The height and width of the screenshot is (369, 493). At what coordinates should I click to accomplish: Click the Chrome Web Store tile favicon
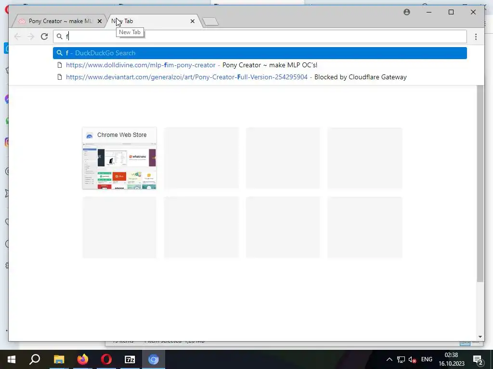(x=89, y=135)
